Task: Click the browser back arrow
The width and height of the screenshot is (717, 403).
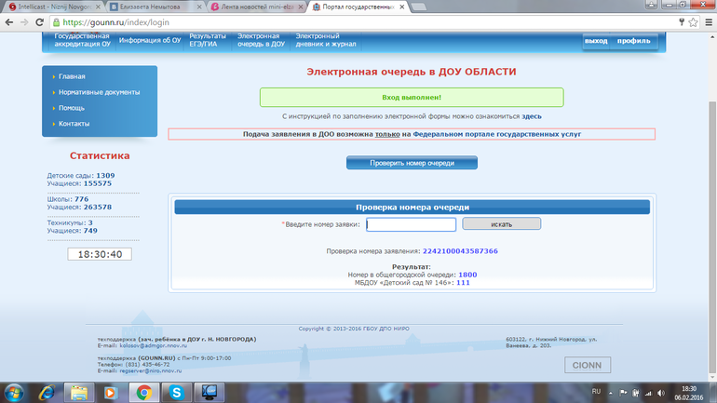Action: pos(9,20)
